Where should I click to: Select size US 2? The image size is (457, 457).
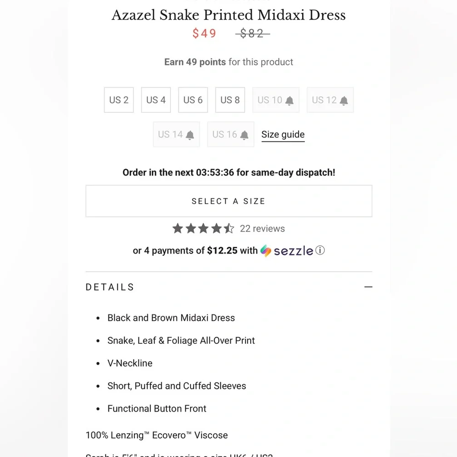119,100
